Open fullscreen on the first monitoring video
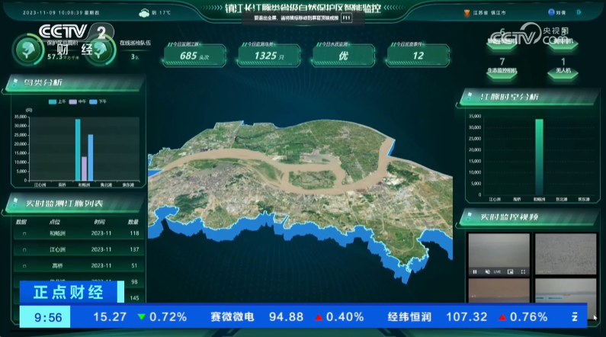Image resolution: width=606 pixels, height=337 pixels. point(522,271)
